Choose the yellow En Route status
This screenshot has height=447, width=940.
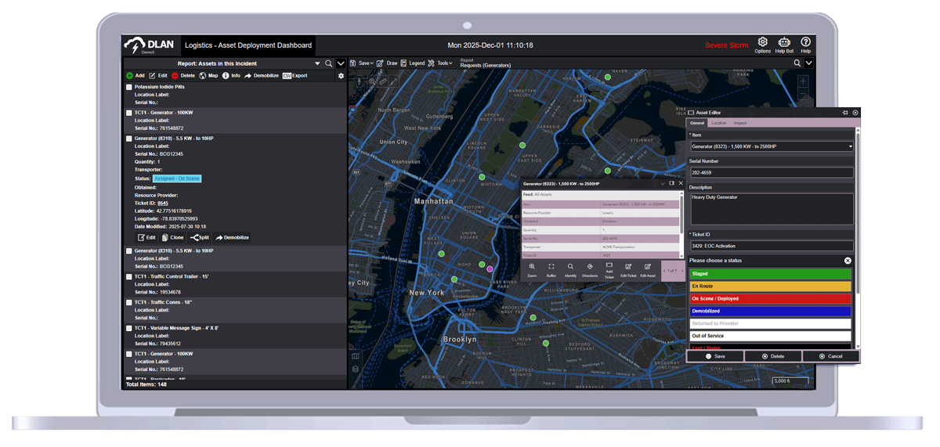pyautogui.click(x=770, y=287)
